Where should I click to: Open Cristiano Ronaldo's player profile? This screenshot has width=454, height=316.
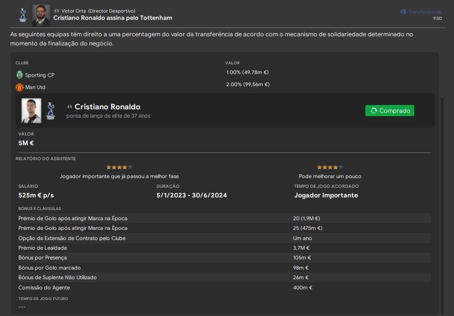pyautogui.click(x=108, y=106)
